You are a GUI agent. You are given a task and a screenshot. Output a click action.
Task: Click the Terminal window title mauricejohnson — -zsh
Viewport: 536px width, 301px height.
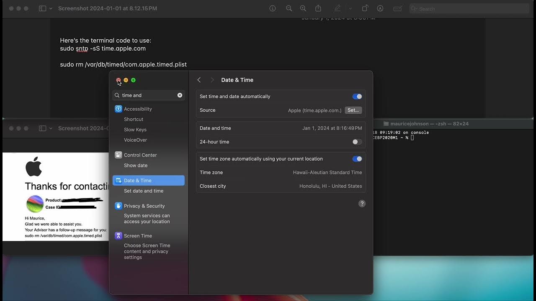(x=429, y=124)
